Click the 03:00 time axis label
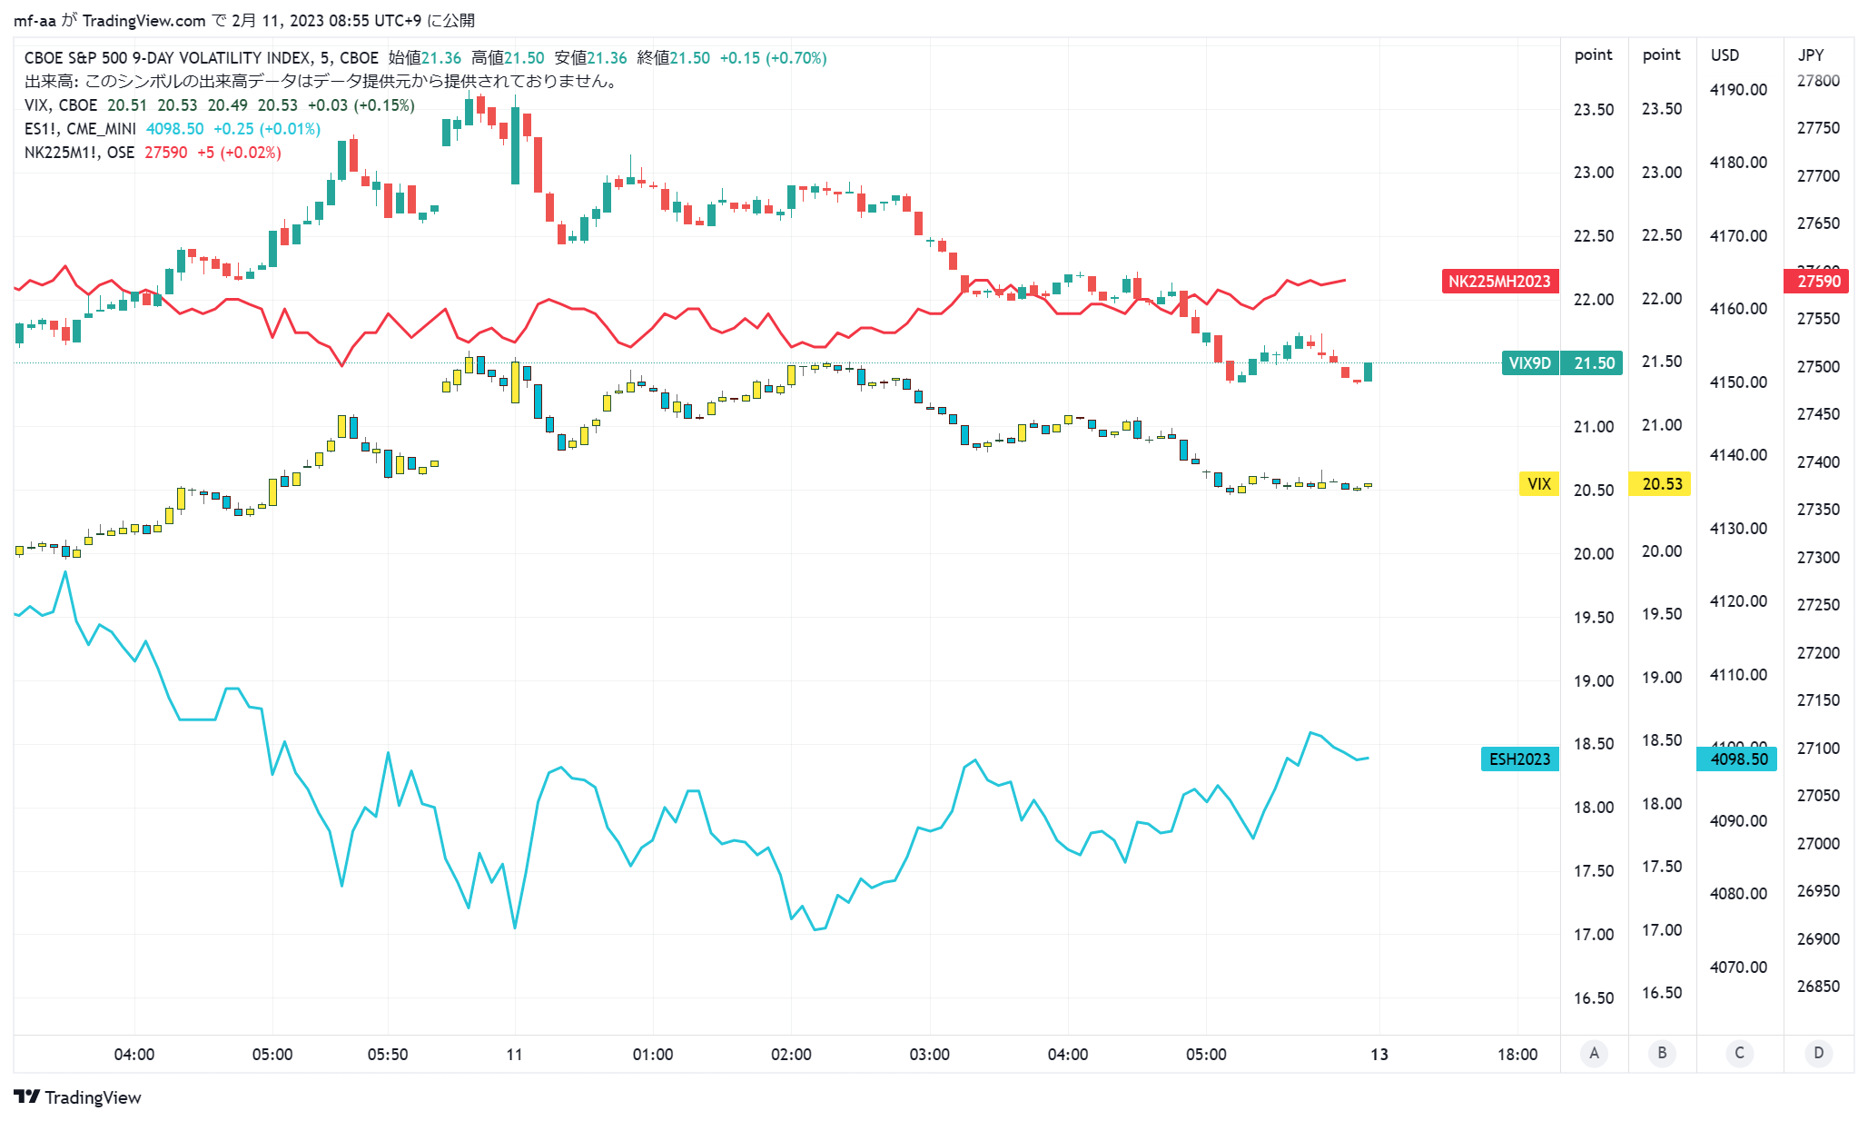Viewport: 1868px width, 1121px height. 929,1055
